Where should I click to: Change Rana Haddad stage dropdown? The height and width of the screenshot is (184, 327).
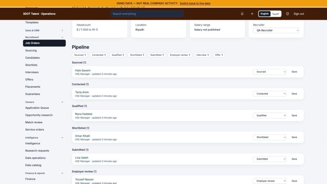[x=270, y=116]
